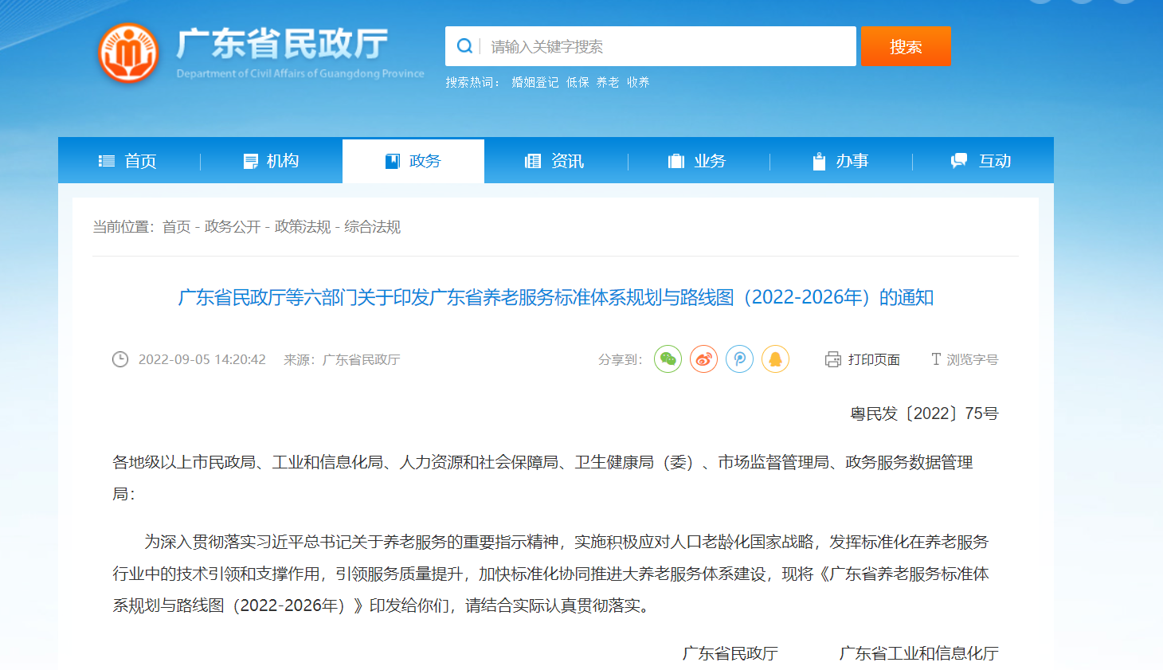
Task: Search hot word 低保
Action: coord(578,82)
